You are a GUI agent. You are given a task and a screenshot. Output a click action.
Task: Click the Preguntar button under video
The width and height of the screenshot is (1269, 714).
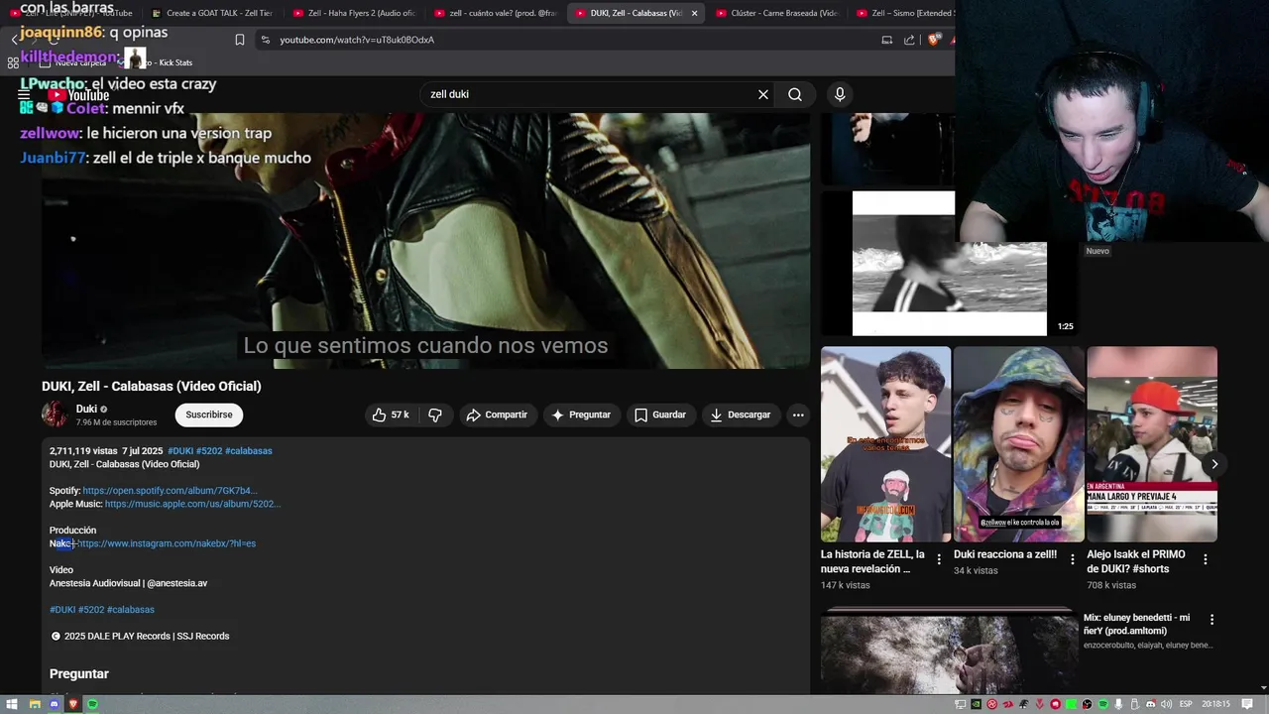click(x=582, y=415)
